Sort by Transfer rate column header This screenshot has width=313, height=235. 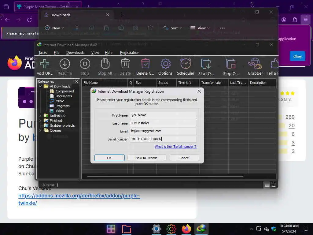click(x=214, y=83)
